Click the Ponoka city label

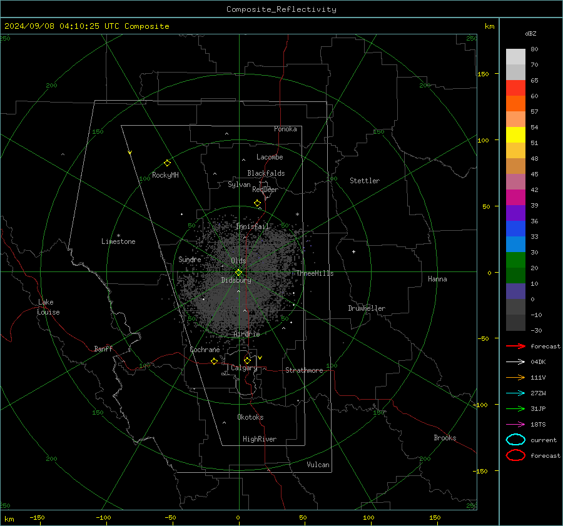pyautogui.click(x=285, y=129)
